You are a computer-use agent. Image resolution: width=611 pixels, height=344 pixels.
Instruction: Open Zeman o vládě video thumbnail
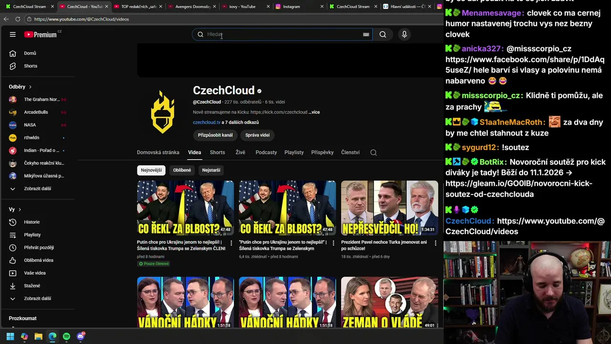(x=390, y=302)
